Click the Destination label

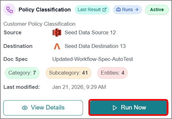point(18,46)
